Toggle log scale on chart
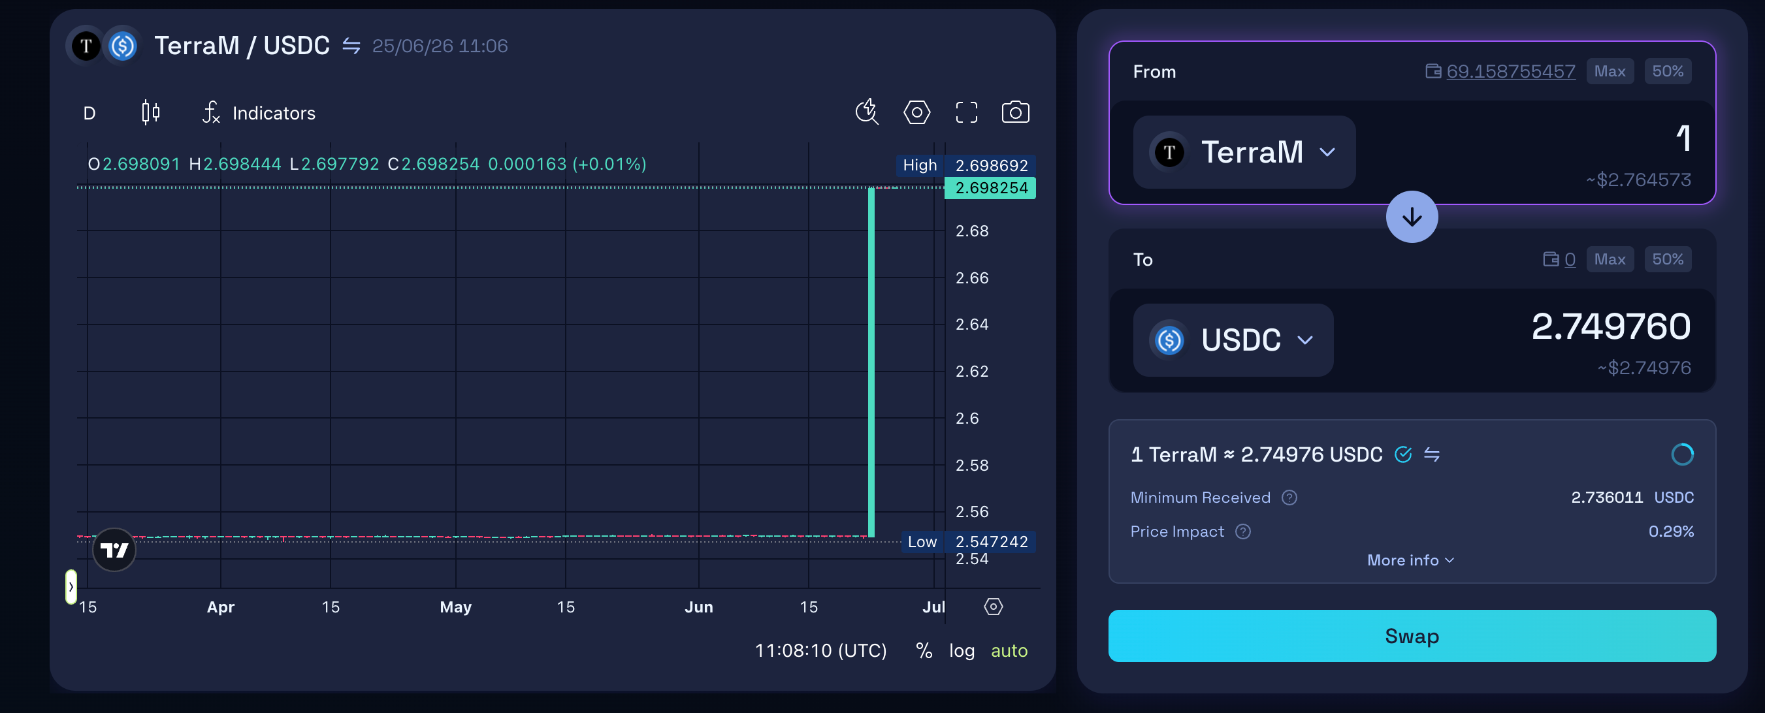The width and height of the screenshot is (1765, 713). coord(962,650)
